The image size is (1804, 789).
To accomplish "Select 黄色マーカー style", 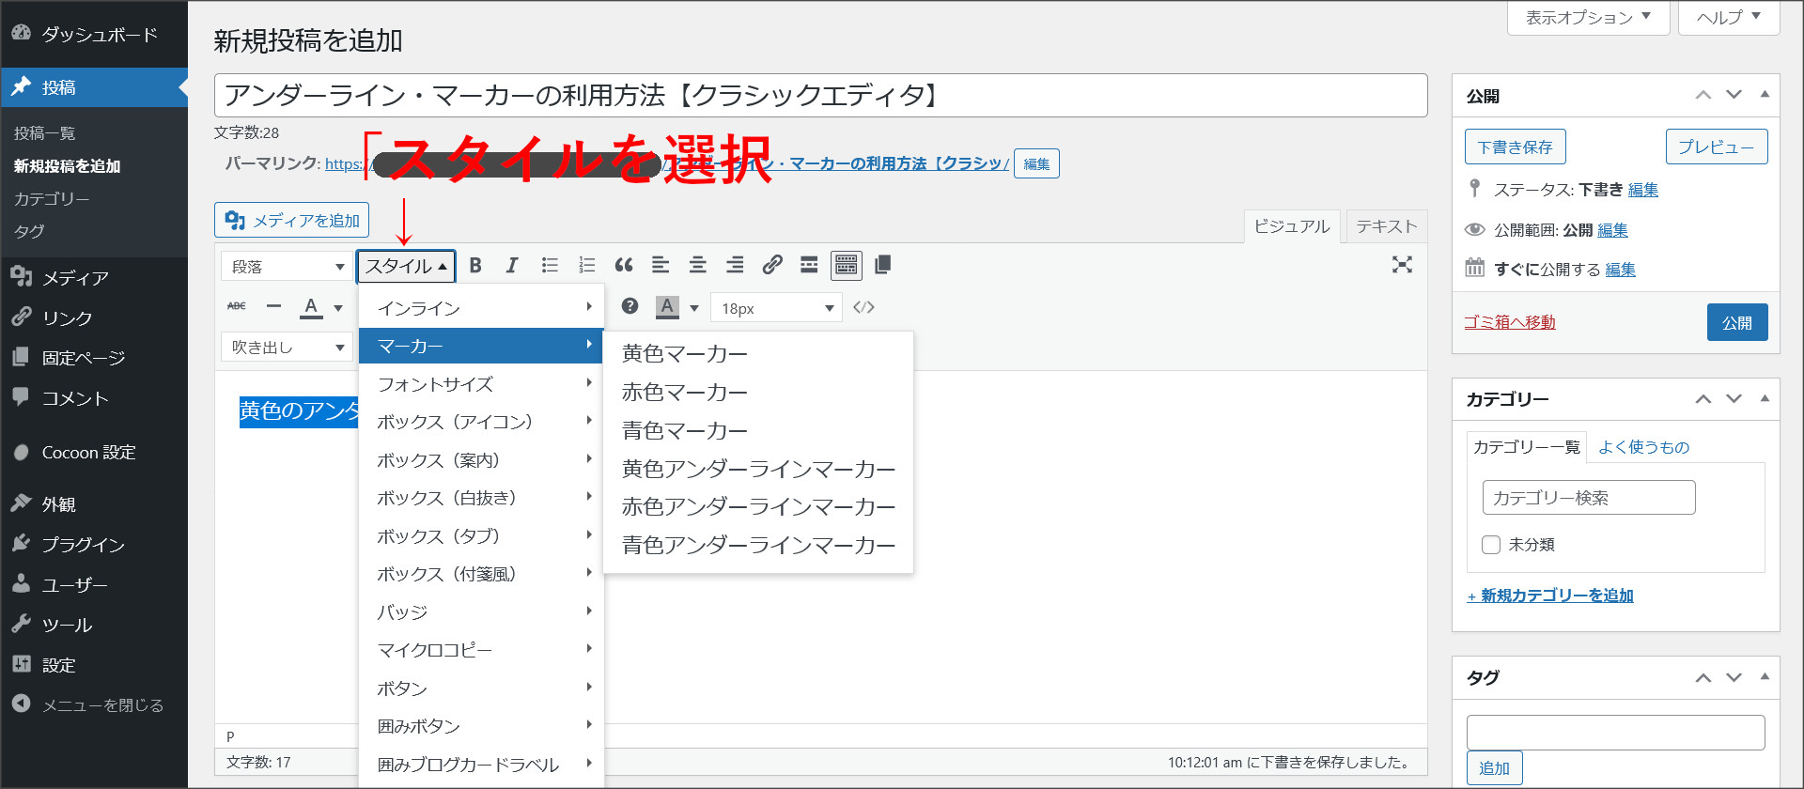I will tap(758, 354).
